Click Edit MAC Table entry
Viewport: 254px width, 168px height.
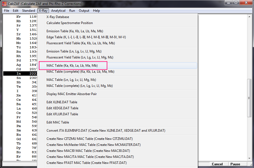click(x=58, y=122)
